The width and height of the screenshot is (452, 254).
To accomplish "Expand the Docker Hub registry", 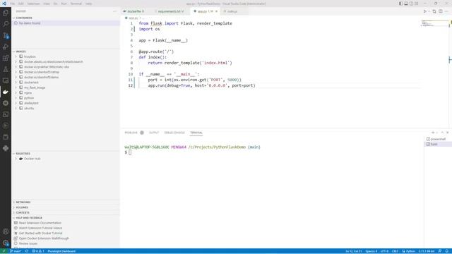I will [x=16, y=159].
